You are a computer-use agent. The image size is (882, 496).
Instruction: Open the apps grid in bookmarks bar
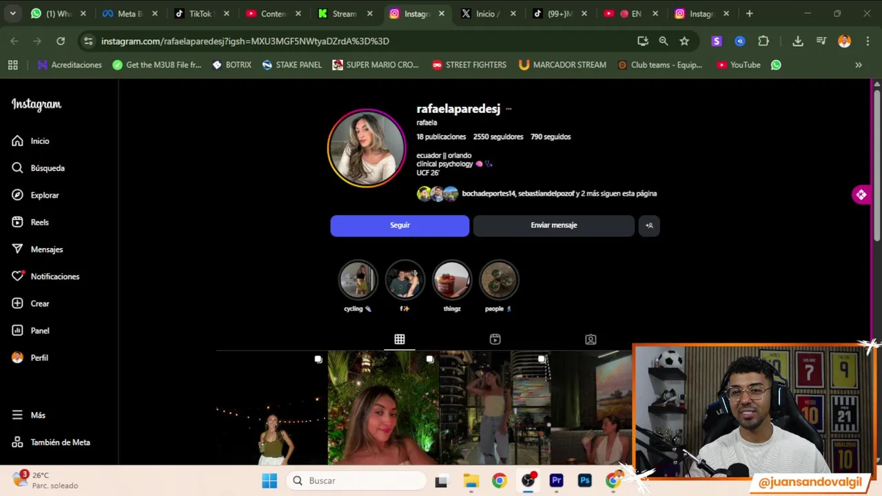click(12, 65)
